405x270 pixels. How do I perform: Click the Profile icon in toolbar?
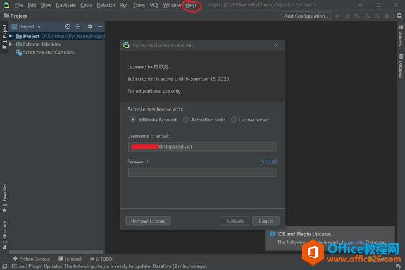(x=367, y=16)
